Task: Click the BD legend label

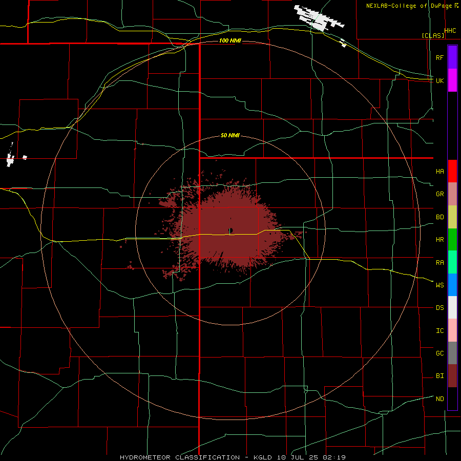Action: pos(440,217)
